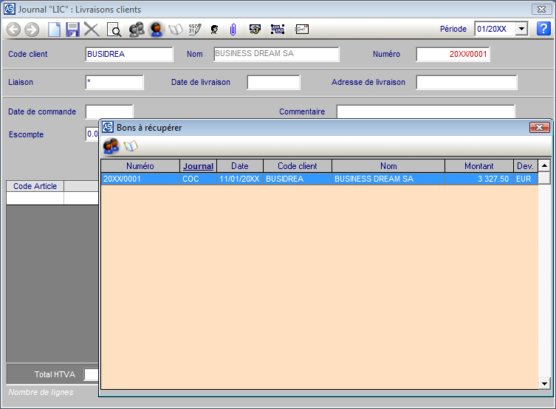Click the floppy disk save icon

(72, 30)
